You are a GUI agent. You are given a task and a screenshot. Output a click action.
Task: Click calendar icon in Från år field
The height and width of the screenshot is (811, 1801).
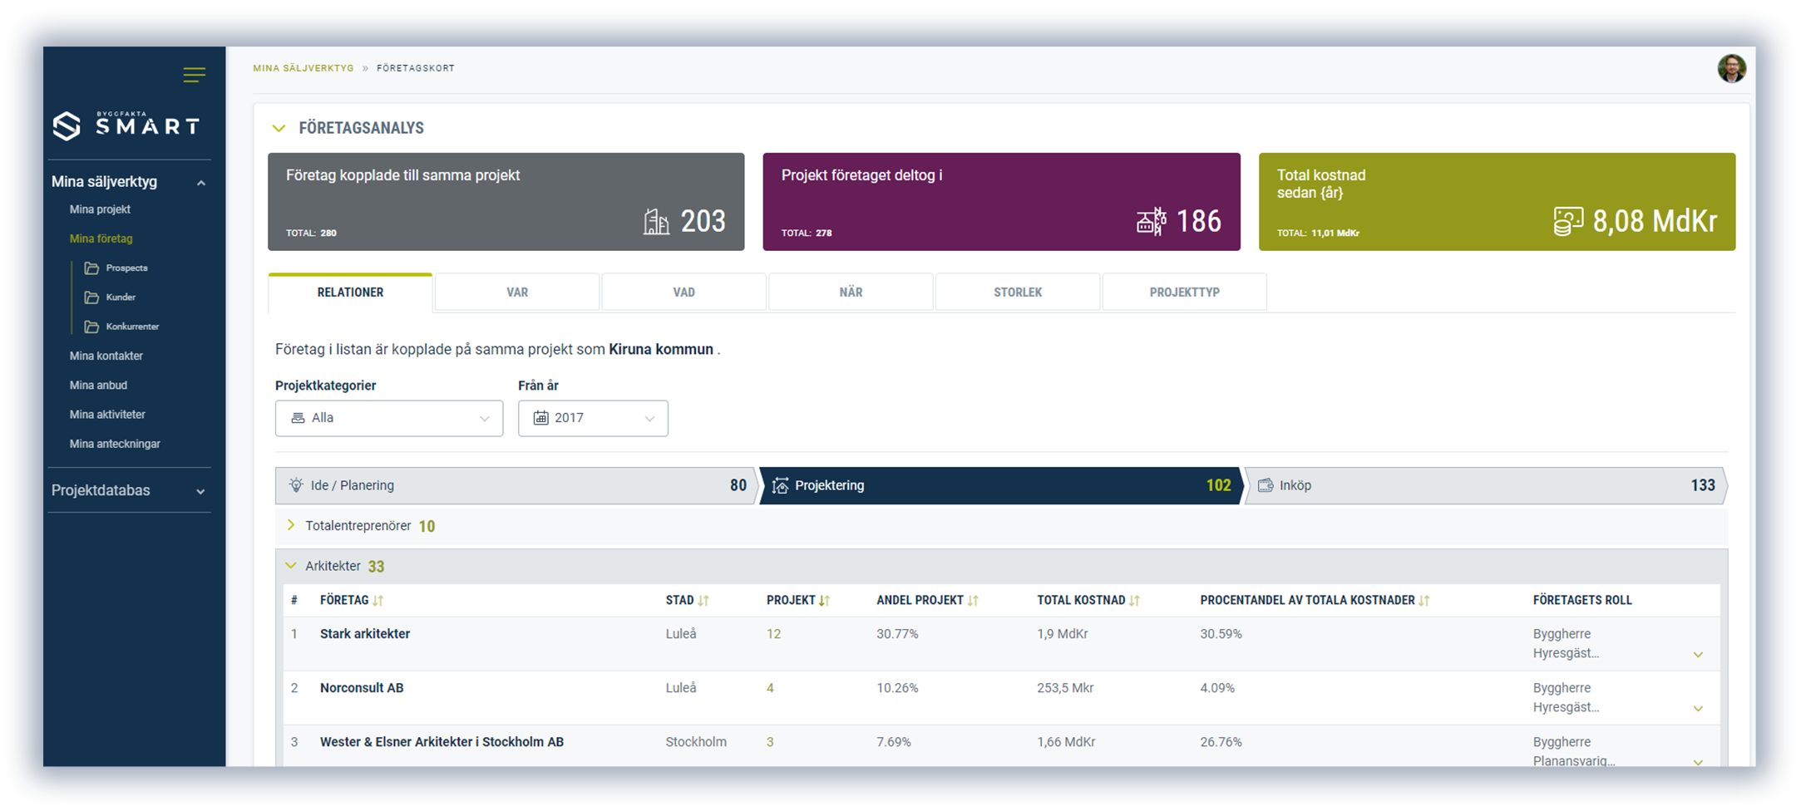[x=540, y=418]
